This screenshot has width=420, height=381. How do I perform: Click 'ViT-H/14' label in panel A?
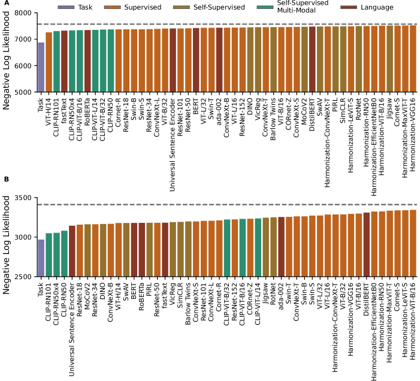point(48,112)
